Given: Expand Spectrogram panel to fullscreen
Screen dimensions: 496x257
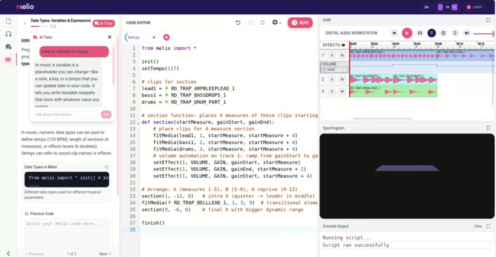Looking at the screenshot, I should [x=488, y=128].
